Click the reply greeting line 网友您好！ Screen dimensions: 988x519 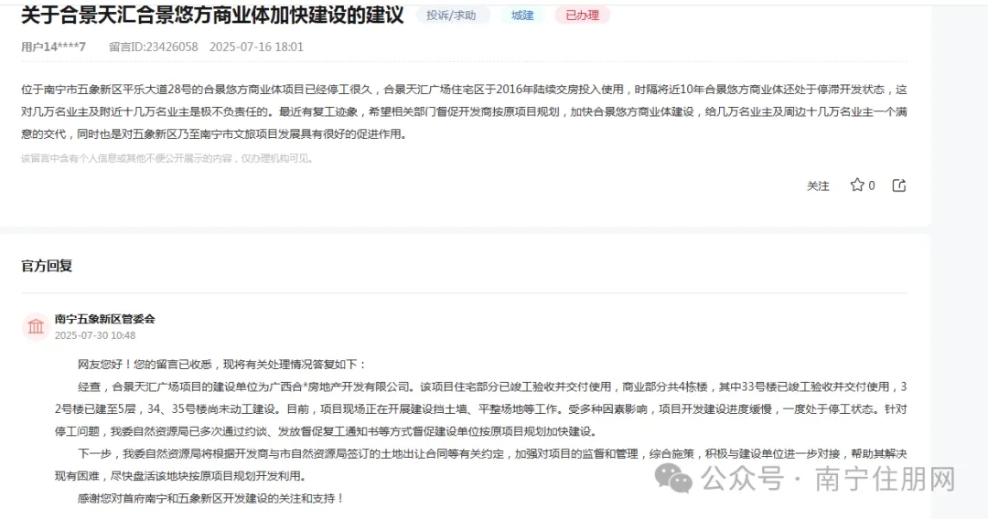[x=221, y=365]
